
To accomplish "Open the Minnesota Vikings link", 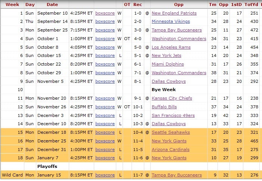I will pyautogui.click(x=170, y=21).
